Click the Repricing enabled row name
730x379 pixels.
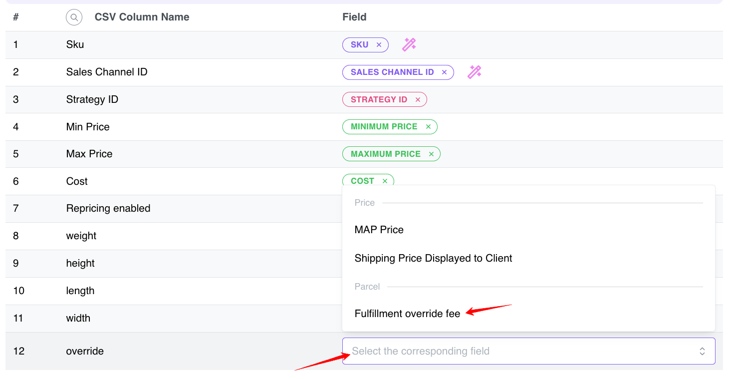pos(108,208)
